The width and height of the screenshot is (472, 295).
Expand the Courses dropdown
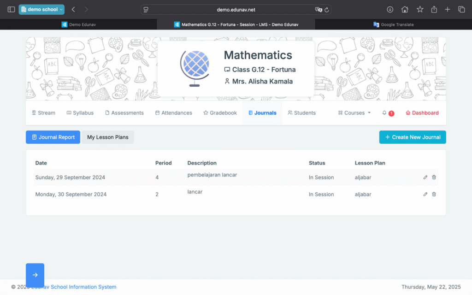(354, 113)
